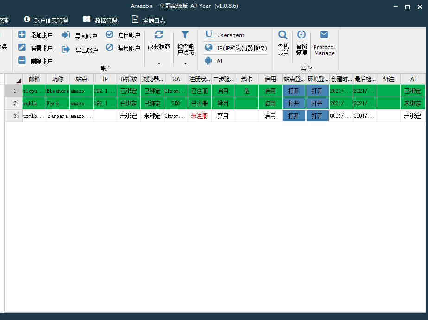Click the IE8 UA cell in row 2
Screen dimensions: 428x320
tap(176, 103)
